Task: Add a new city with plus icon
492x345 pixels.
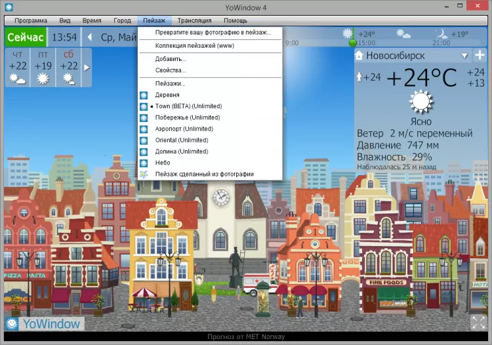Action: click(x=480, y=55)
